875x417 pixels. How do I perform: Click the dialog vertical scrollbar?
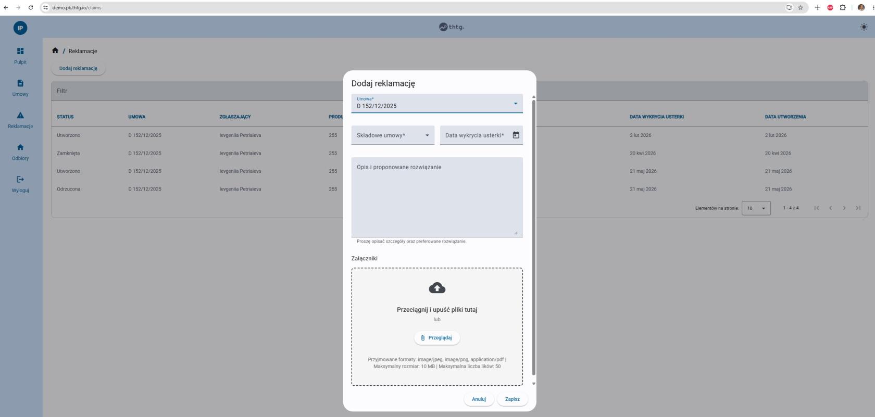pos(533,237)
